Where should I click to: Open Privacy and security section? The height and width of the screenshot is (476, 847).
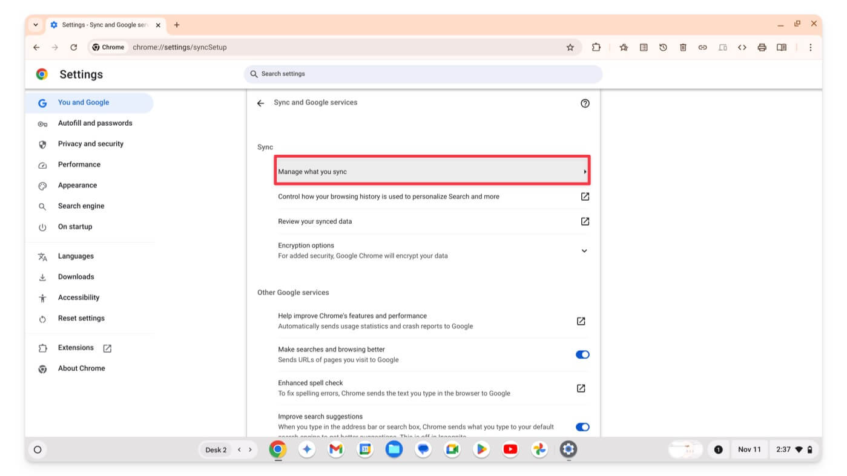90,144
